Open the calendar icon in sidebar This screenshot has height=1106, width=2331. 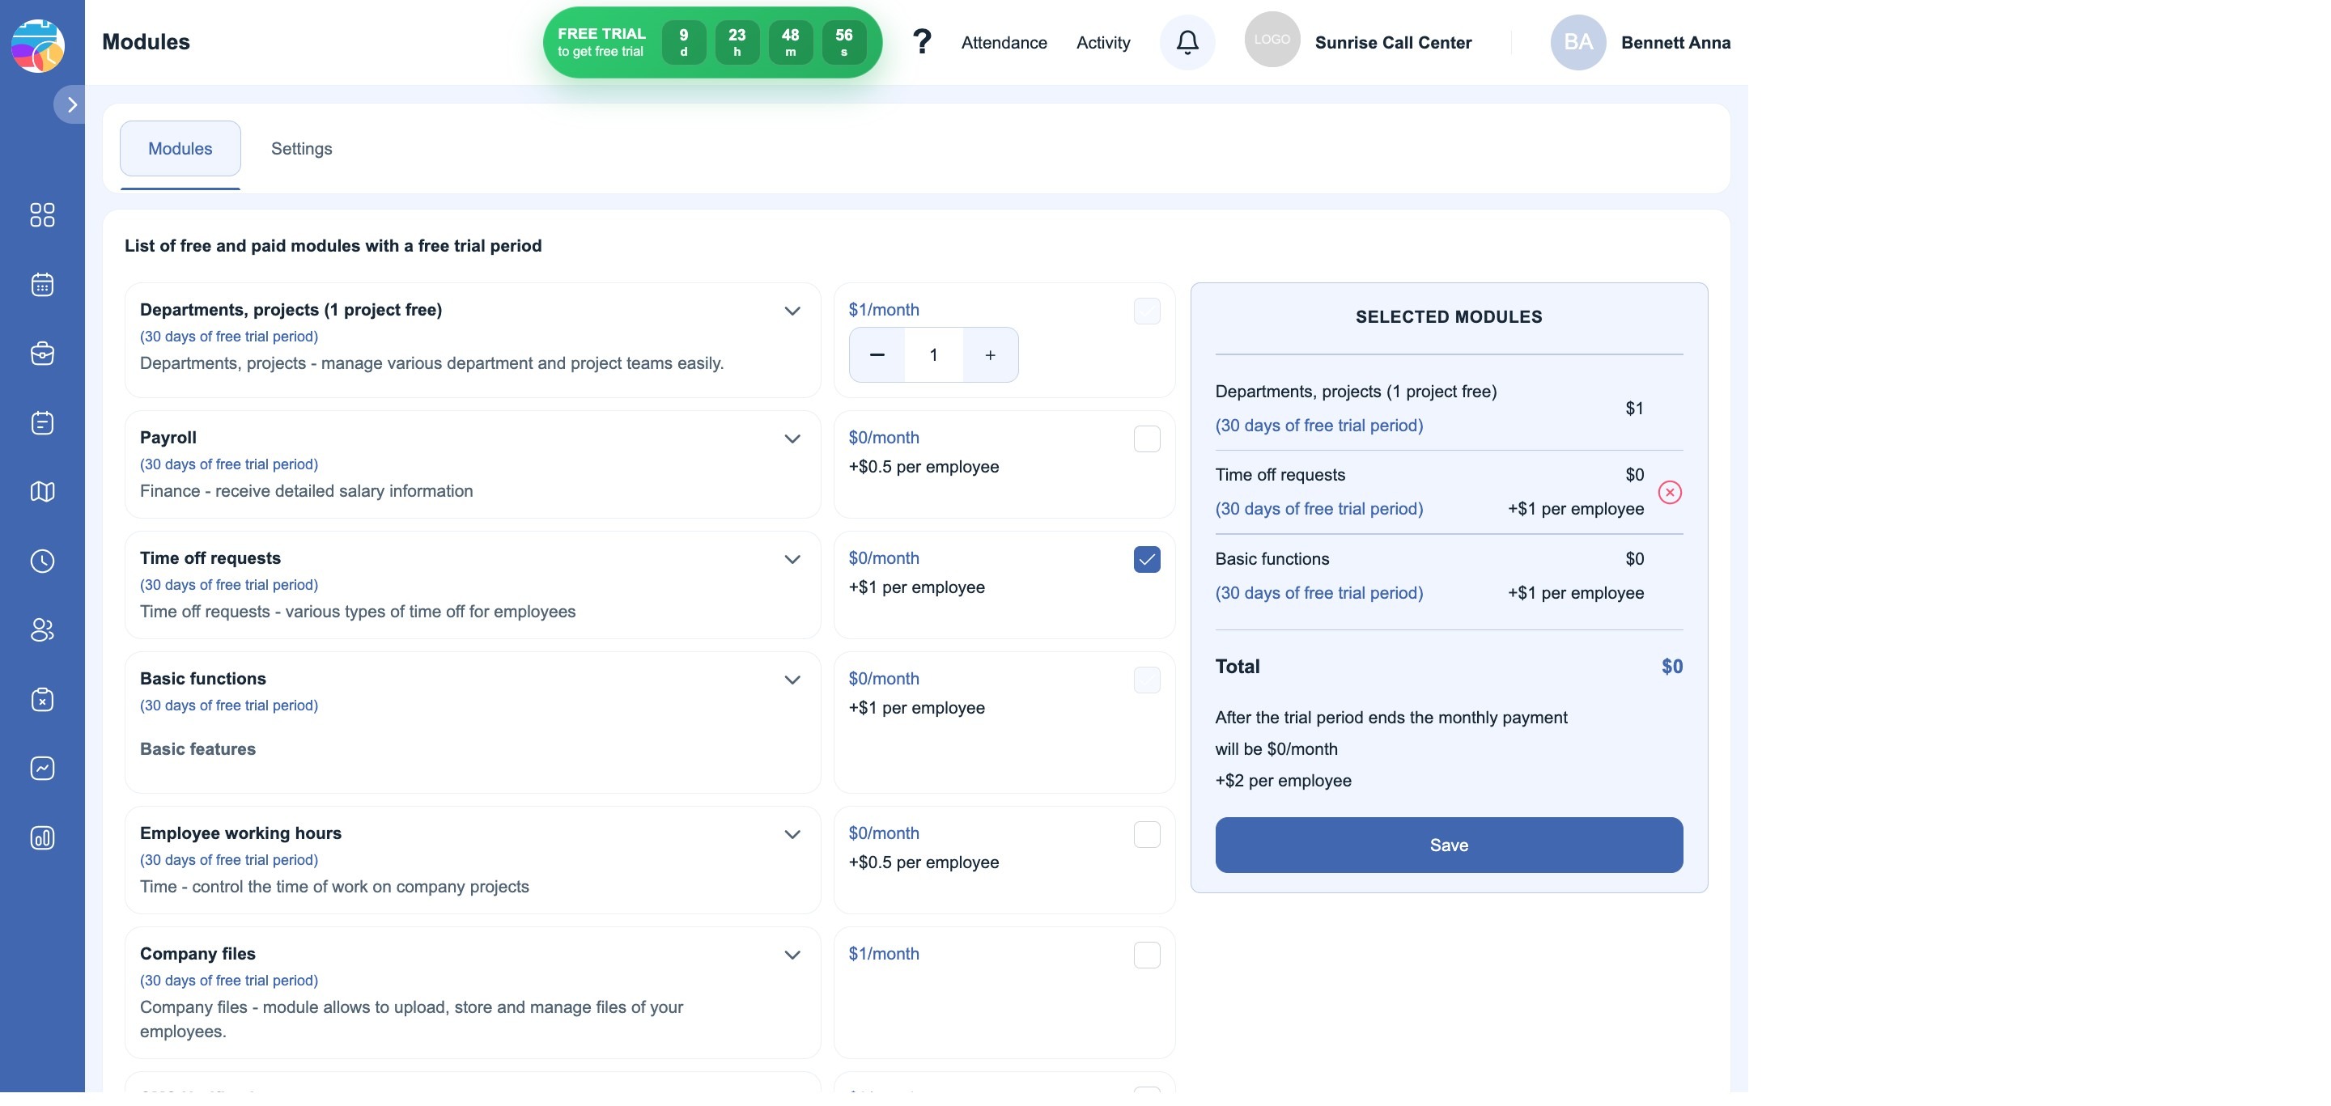(43, 286)
